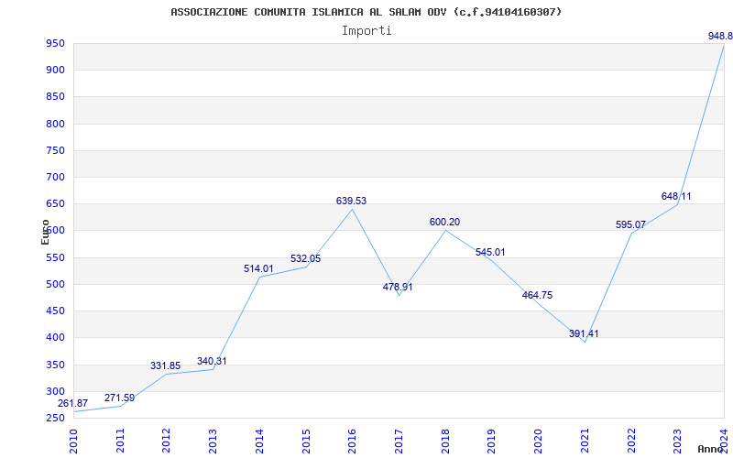Select data label 600.20
Image resolution: width=733 pixels, height=458 pixels.
444,222
